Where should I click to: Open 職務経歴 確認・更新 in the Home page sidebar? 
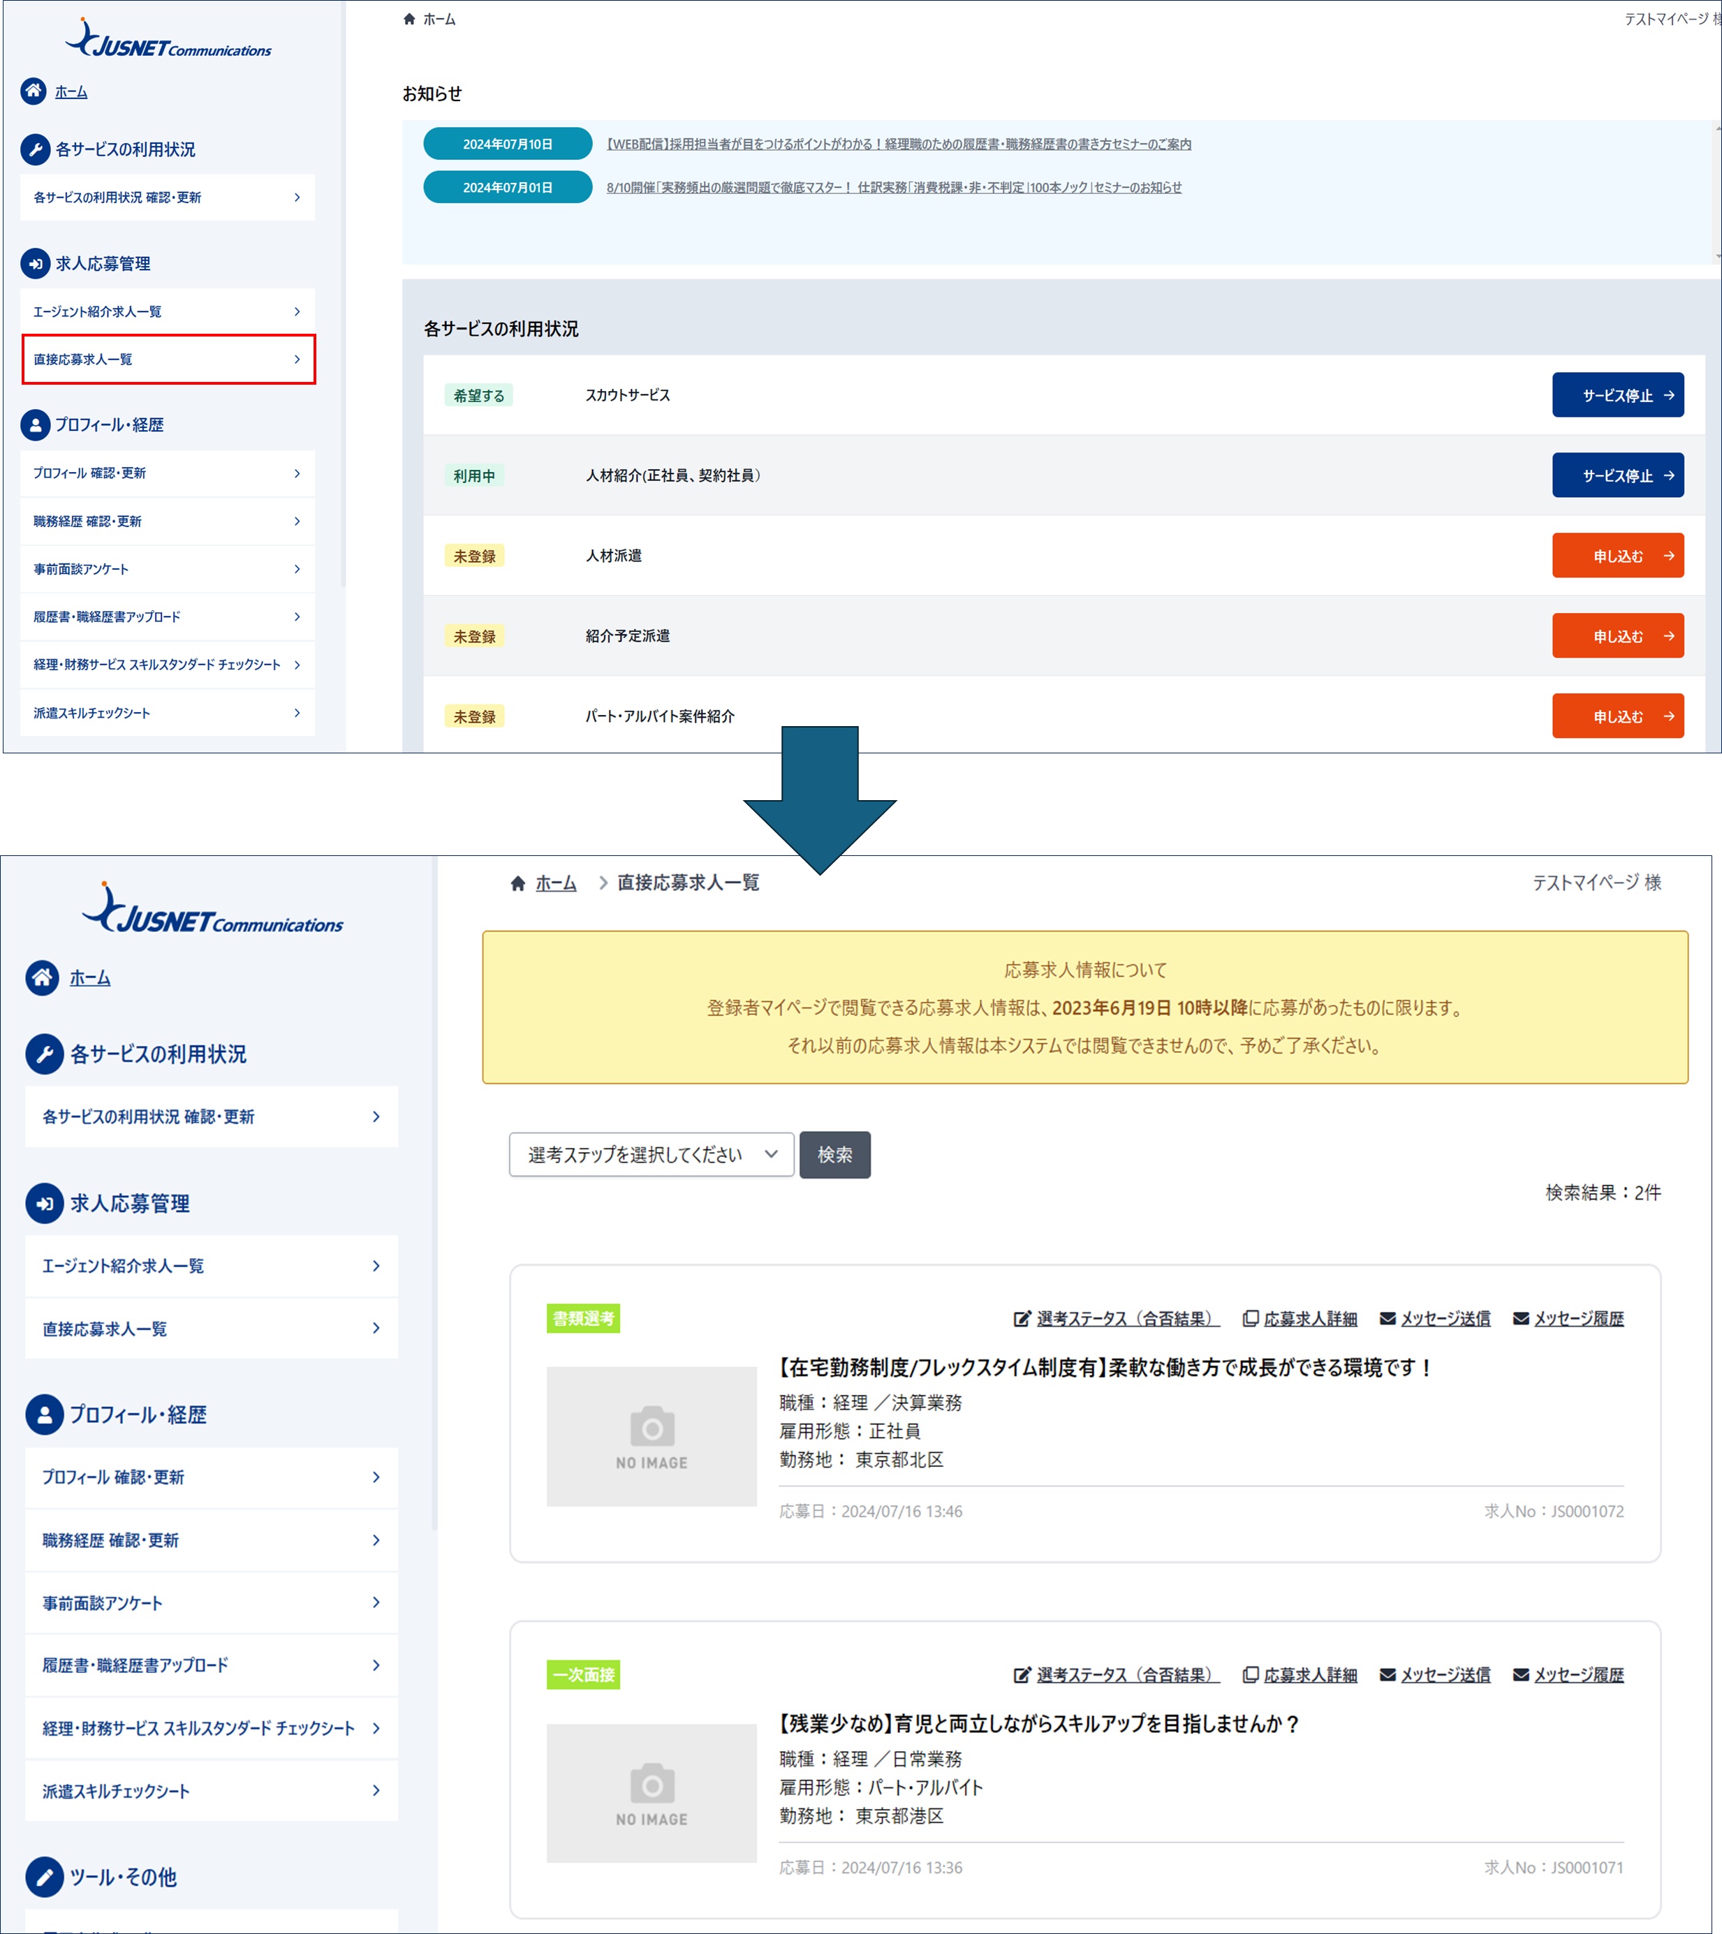tap(168, 522)
